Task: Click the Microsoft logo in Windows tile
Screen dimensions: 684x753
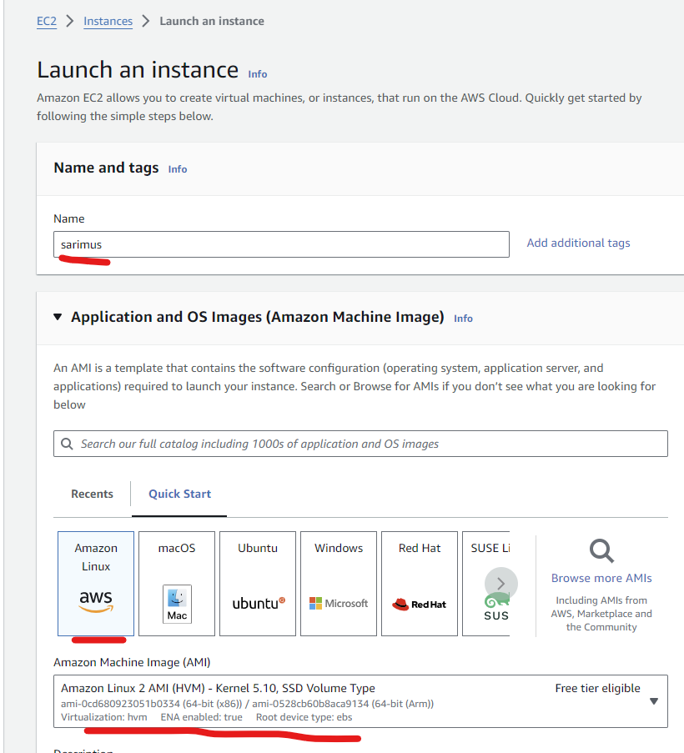Action: [x=339, y=603]
